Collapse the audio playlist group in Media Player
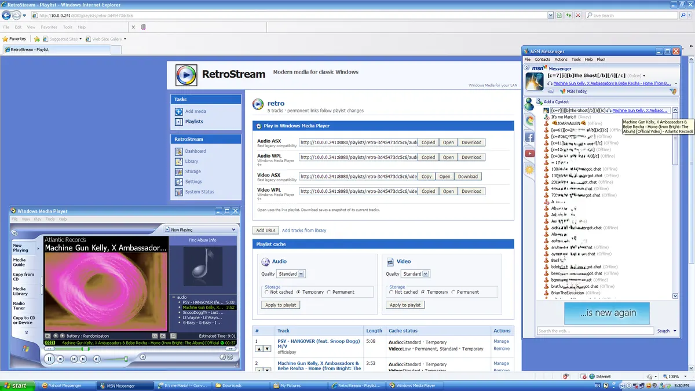The width and height of the screenshot is (695, 391). tap(173, 297)
